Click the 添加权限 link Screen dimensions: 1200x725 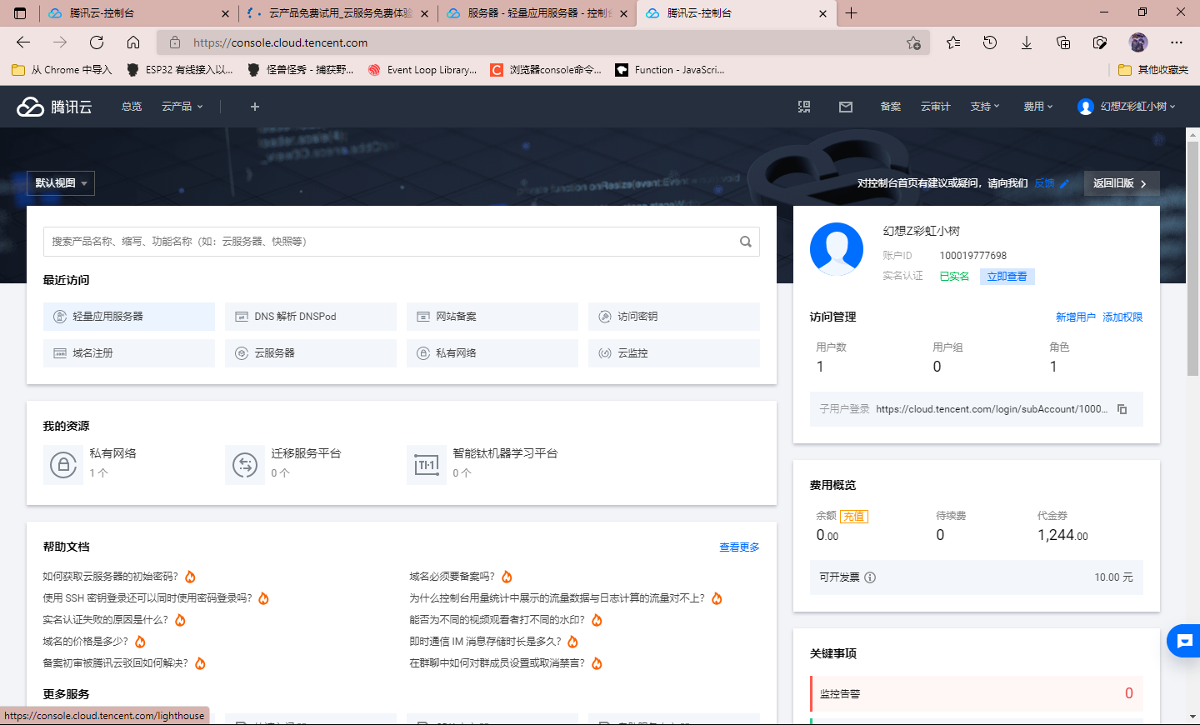tap(1122, 317)
